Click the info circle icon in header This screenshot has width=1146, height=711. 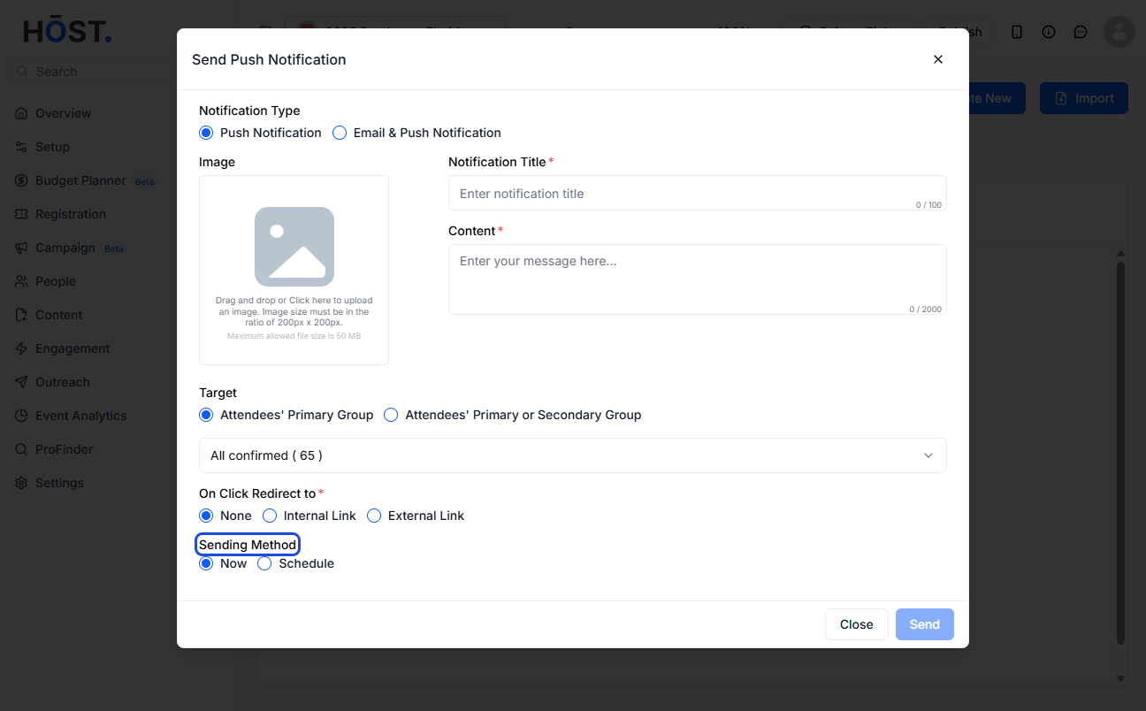[x=1049, y=32]
